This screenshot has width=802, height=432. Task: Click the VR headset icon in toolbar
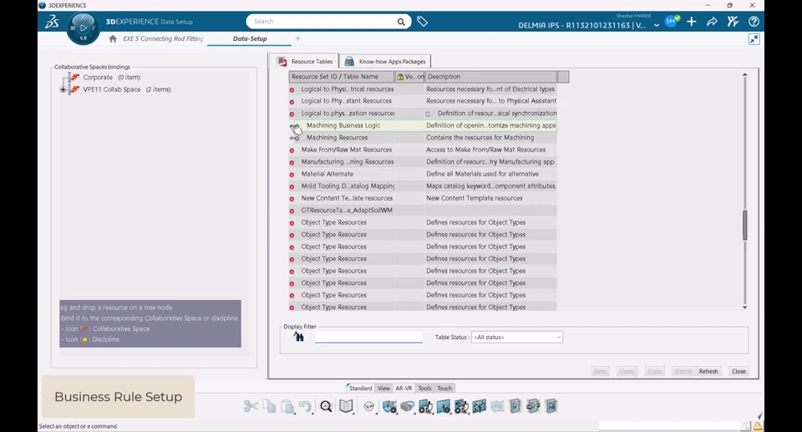(x=407, y=406)
